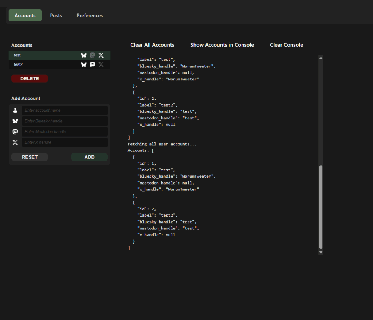Click person icon beside account name field
Screen dimensions: 373x320
(15, 110)
